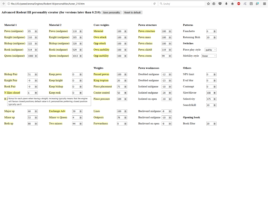
Task: Open the Adblock Plus (ABP) icon
Action: [x=239, y=4]
